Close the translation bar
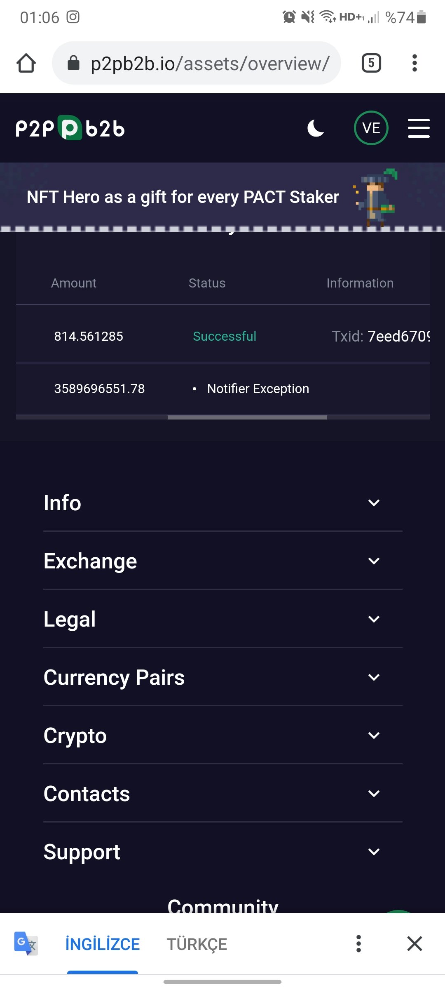Screen dimensions: 445x990 [415, 943]
